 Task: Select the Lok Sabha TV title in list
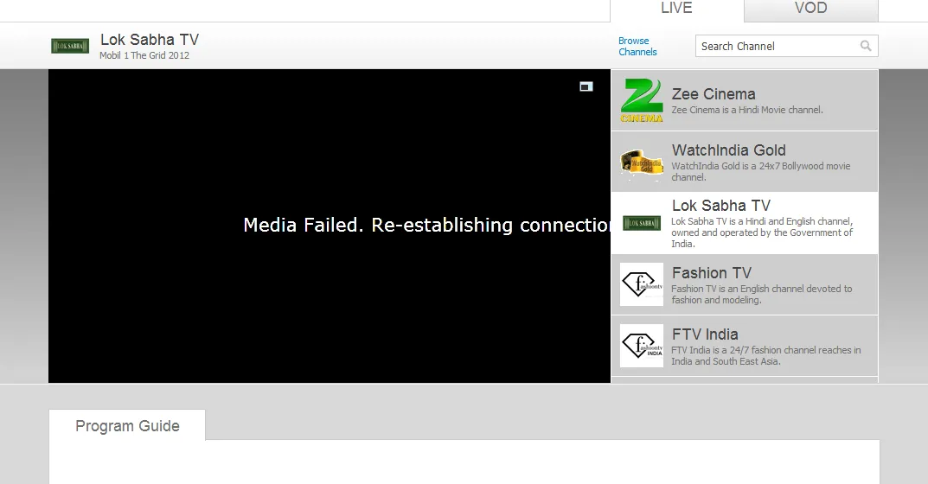[x=720, y=206]
